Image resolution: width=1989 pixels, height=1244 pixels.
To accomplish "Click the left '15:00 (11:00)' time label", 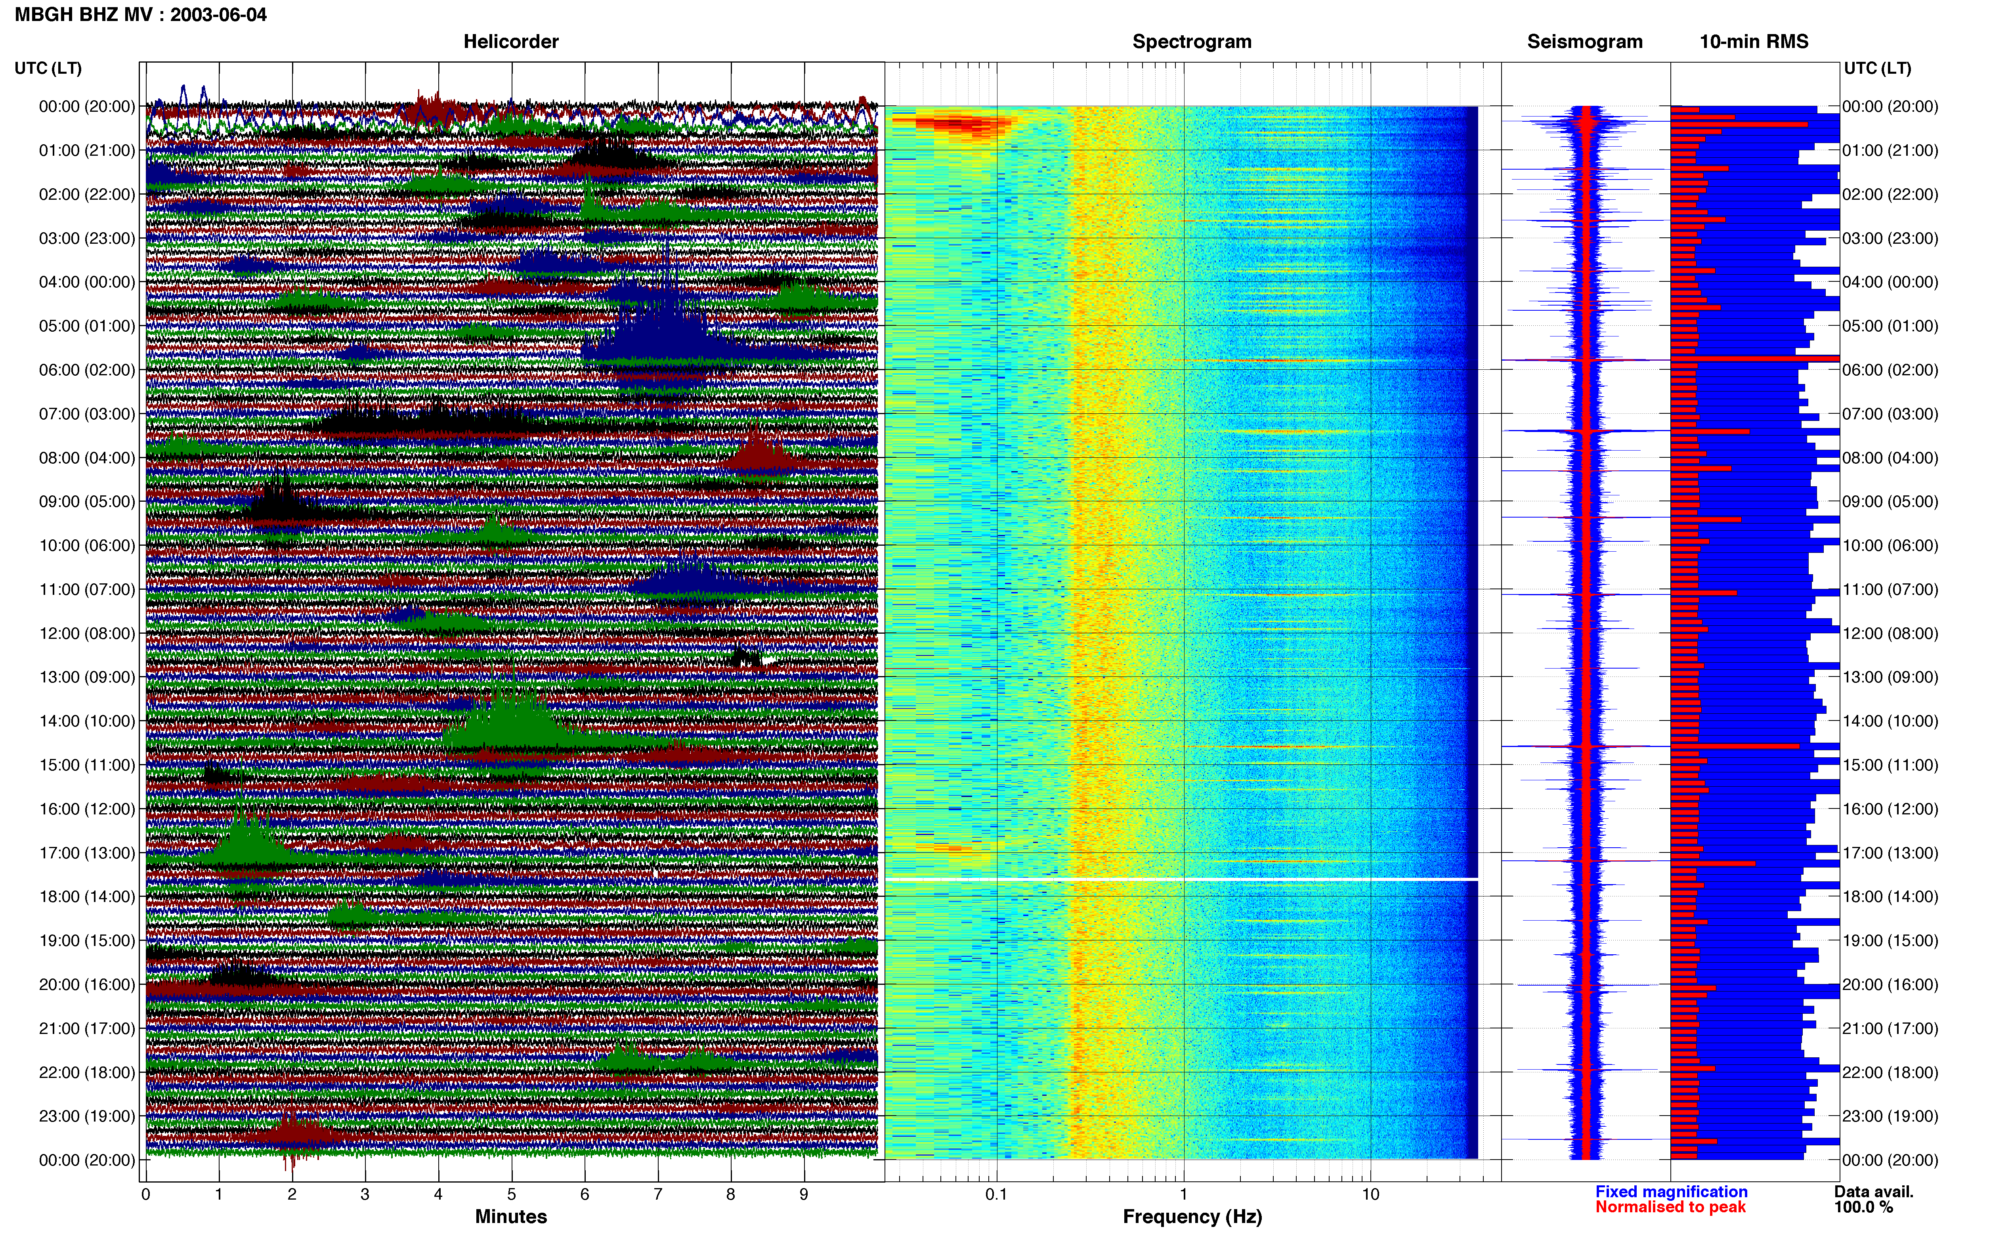I will [x=86, y=765].
